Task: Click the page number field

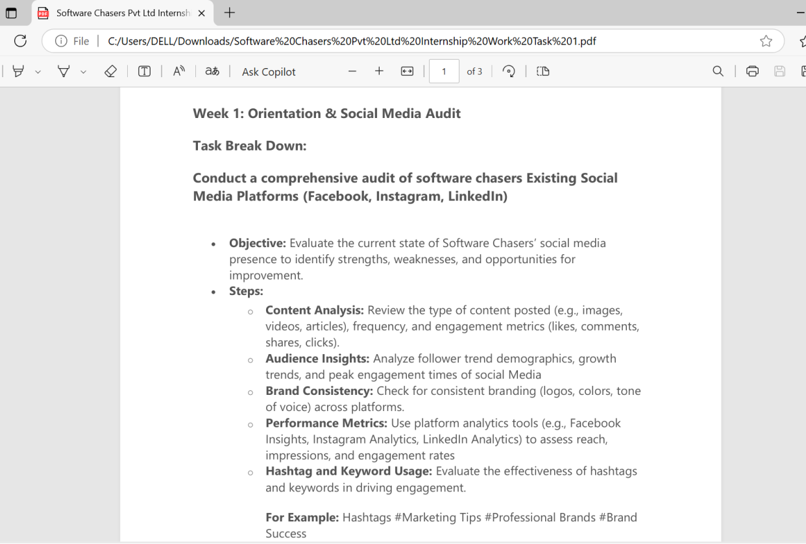Action: tap(444, 71)
